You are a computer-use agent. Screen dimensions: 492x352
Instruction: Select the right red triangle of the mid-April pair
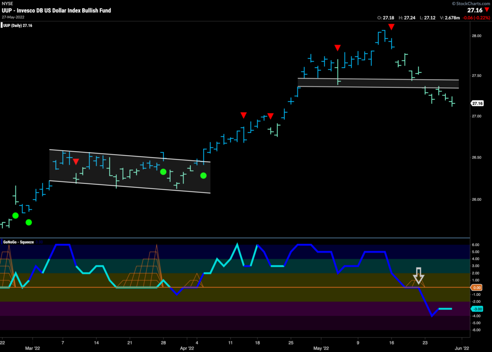[271, 116]
